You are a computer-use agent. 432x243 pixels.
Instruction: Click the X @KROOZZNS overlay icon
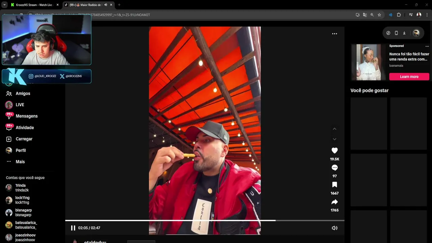[62, 76]
